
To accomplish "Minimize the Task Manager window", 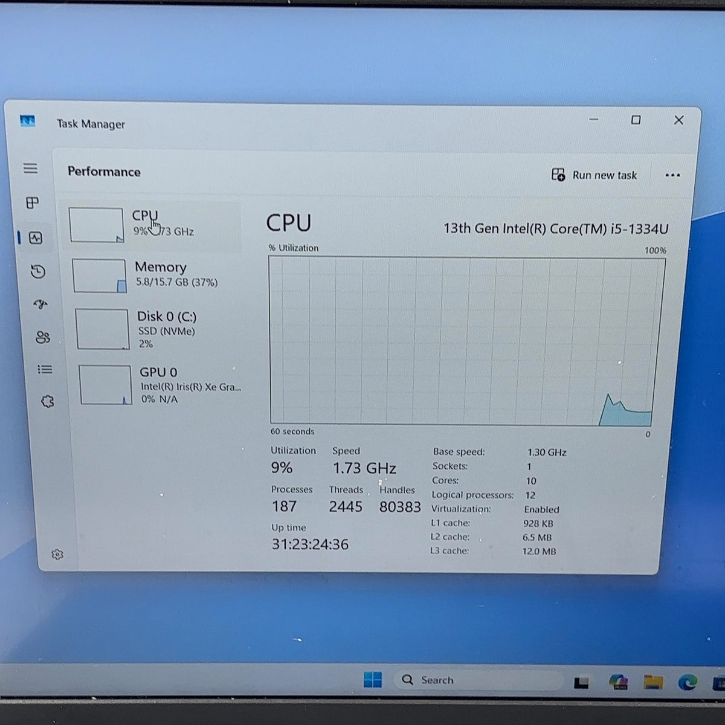I will pyautogui.click(x=594, y=120).
